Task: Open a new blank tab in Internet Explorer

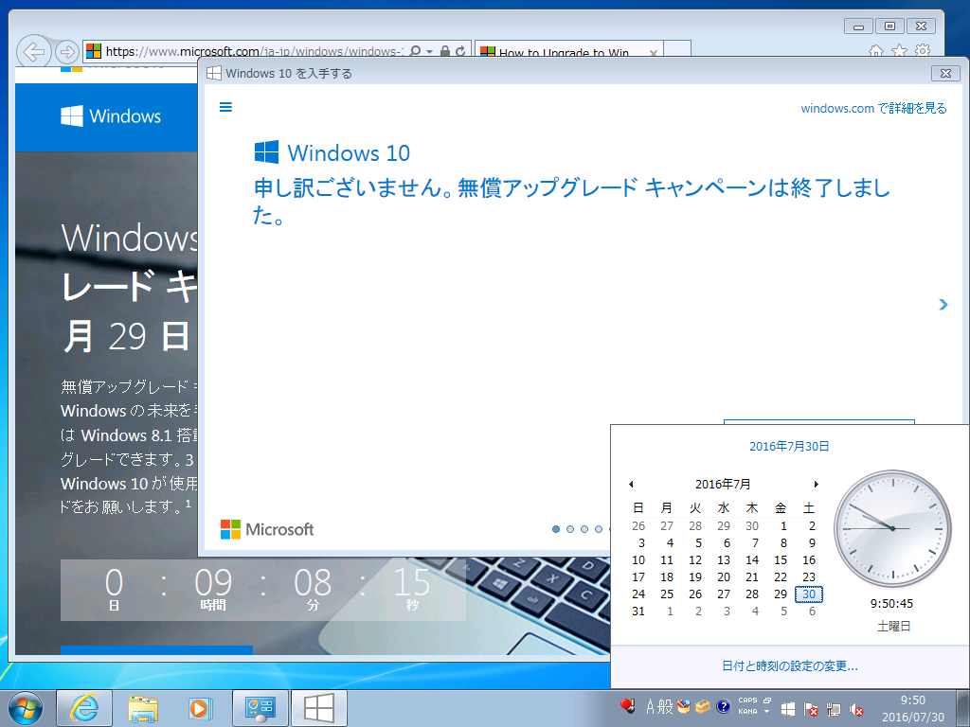Action: [x=677, y=49]
